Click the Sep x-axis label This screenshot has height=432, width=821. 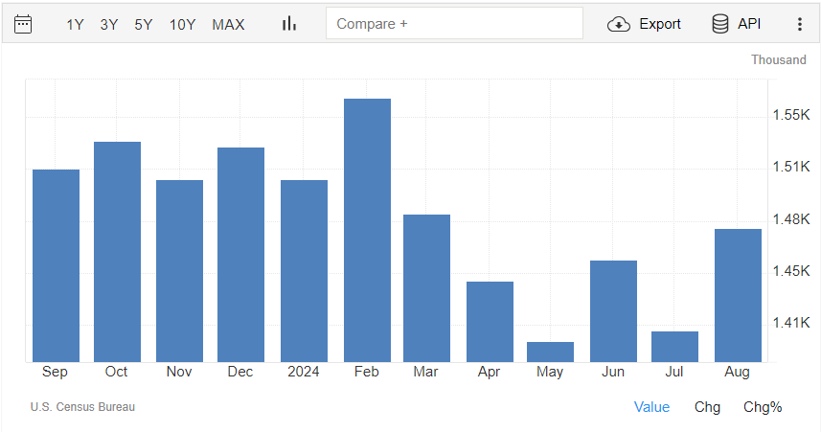(x=55, y=372)
